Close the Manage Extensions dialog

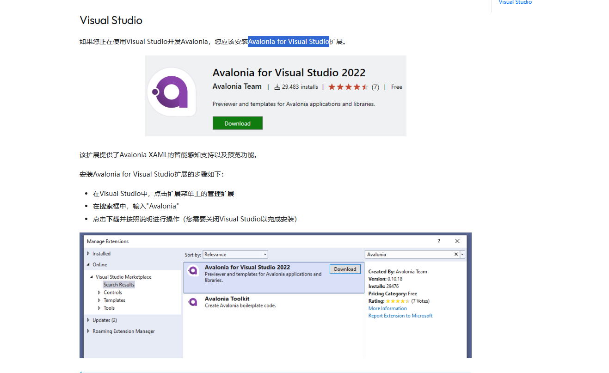(x=457, y=241)
